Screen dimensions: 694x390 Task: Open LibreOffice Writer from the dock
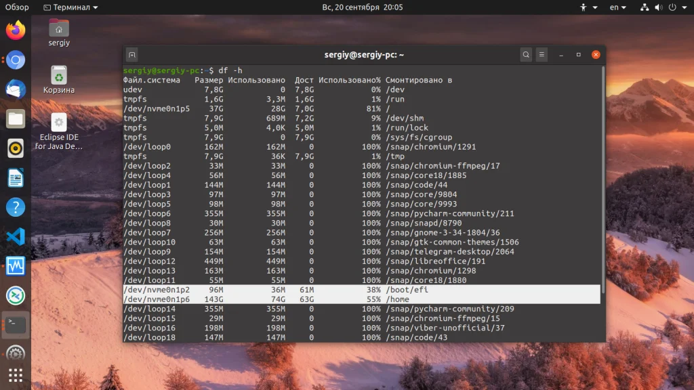pos(16,178)
